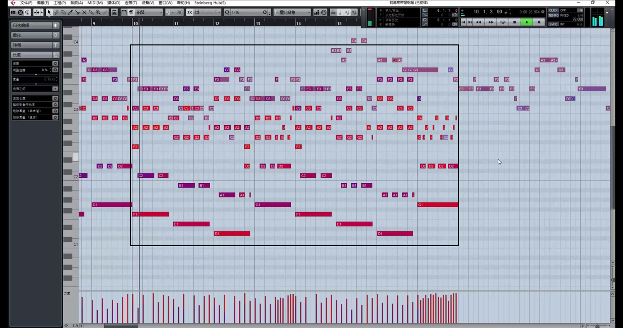Expand the 转调 transpose section
This screenshot has height=328, width=623.
click(x=35, y=45)
